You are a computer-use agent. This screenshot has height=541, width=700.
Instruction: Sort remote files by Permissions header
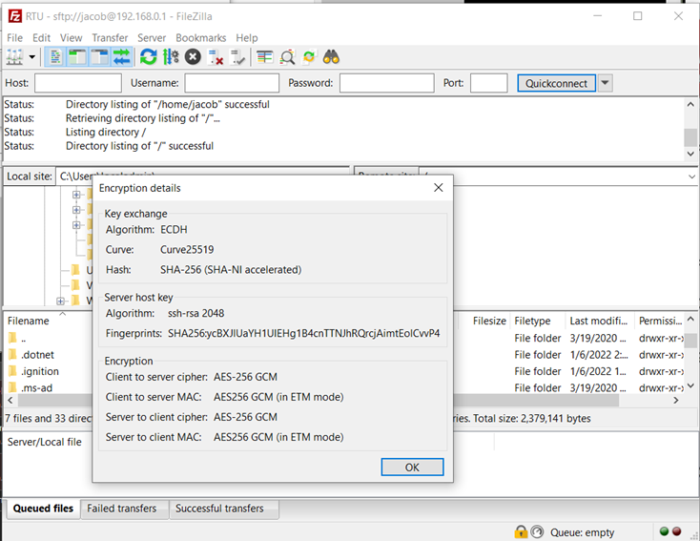tap(660, 321)
